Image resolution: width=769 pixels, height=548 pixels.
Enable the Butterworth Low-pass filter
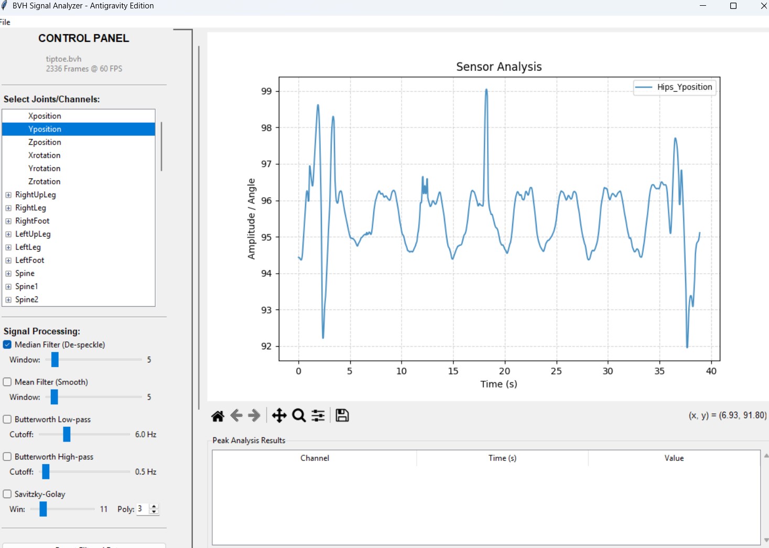(7, 419)
